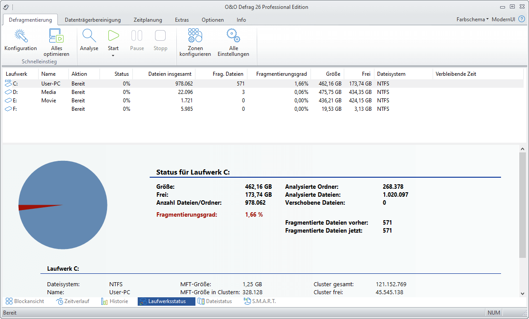Expand the Start button dropdown arrow

coord(113,55)
